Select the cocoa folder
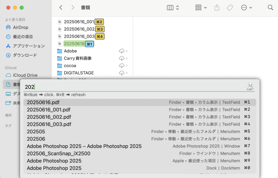Screen dimensions: 278x178 70,65
